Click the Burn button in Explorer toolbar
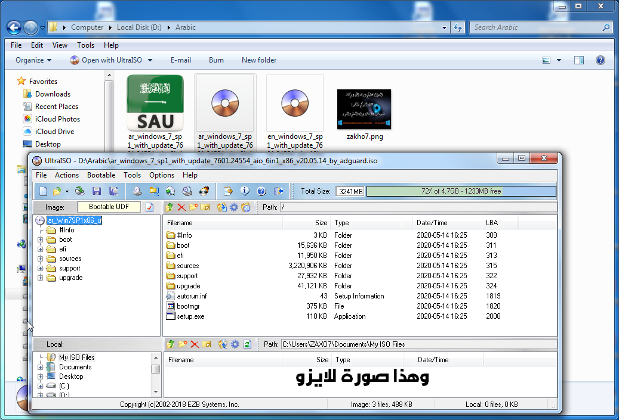619x420 pixels. [216, 60]
